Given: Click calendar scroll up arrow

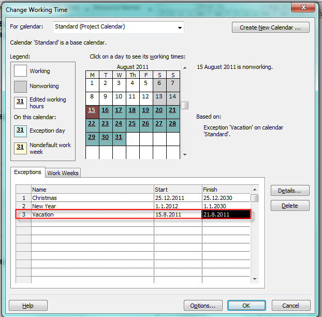Looking at the screenshot, I should tap(185, 67).
